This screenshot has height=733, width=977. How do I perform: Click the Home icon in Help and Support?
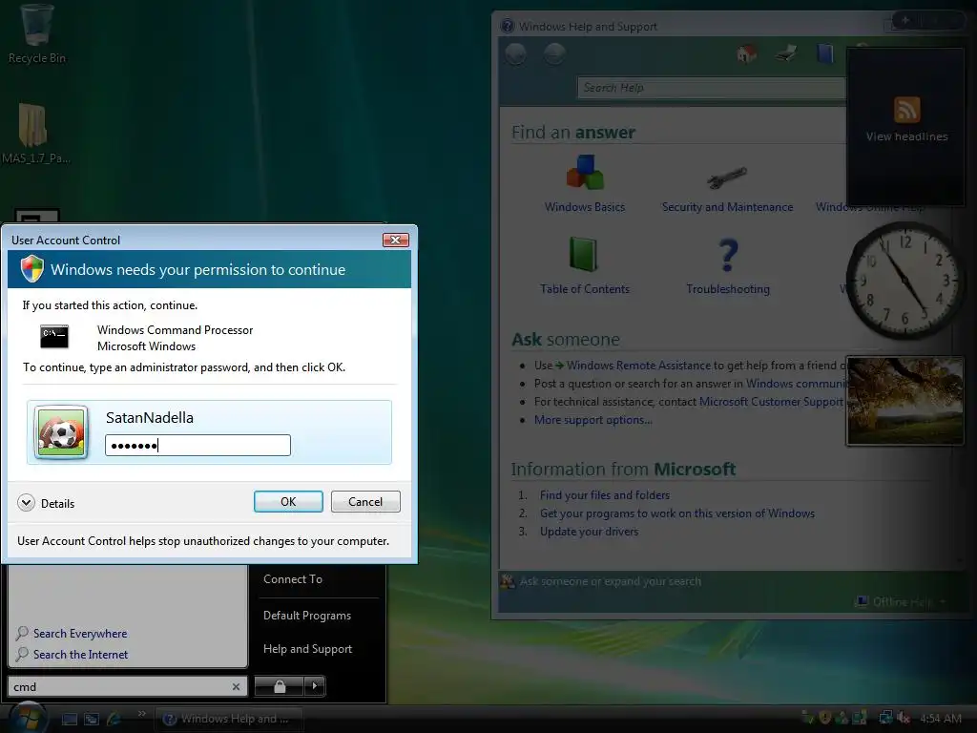click(x=746, y=53)
